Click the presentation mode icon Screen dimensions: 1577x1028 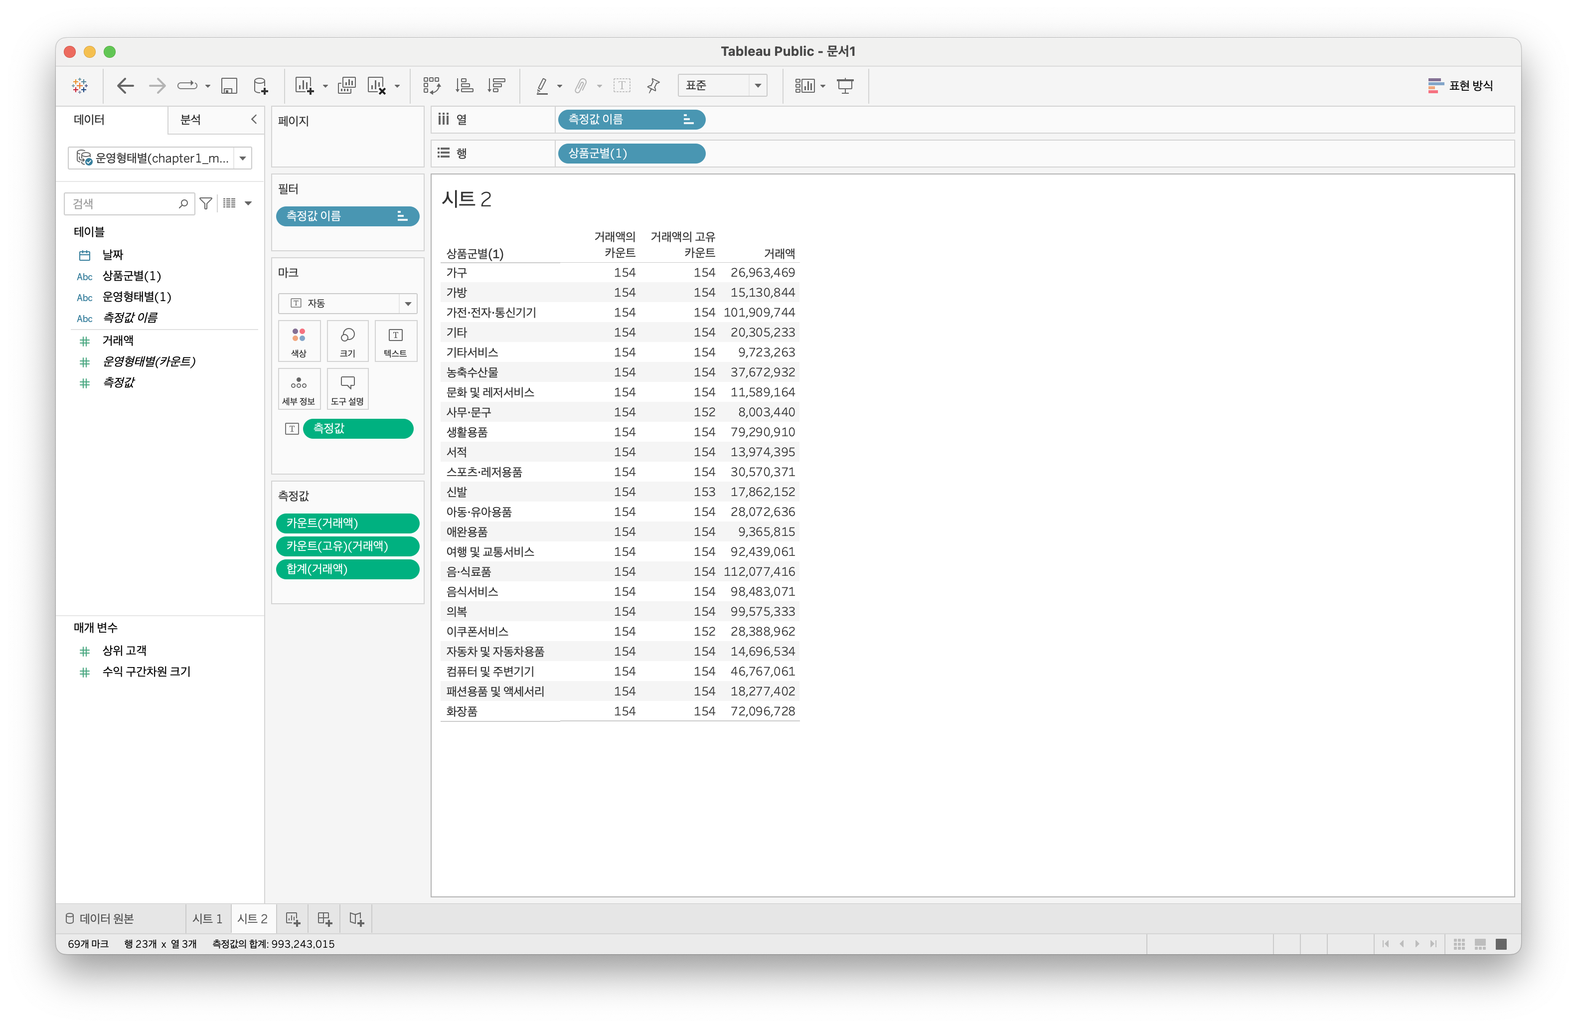(x=845, y=86)
